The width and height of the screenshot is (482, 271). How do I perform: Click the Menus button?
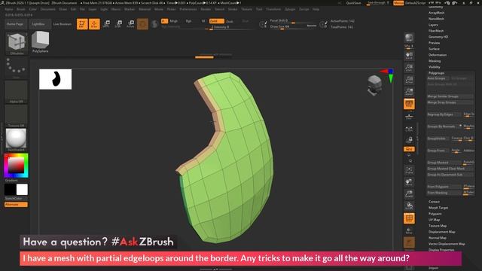[x=398, y=3]
